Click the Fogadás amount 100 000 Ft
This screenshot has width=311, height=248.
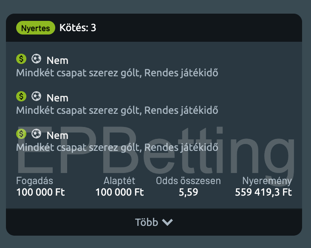tap(40, 192)
